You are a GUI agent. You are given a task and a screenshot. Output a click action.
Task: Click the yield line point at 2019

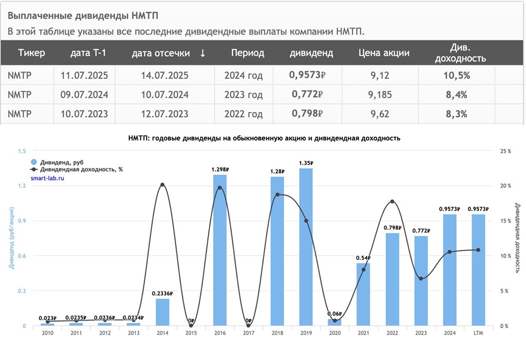coord(306,221)
